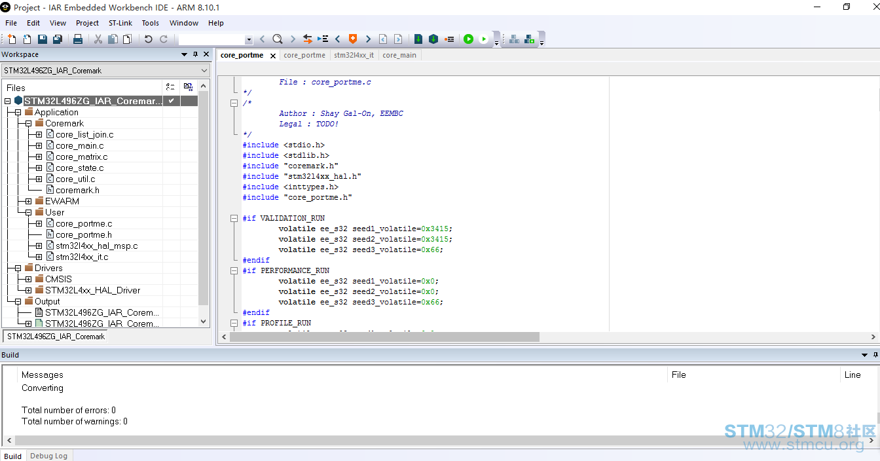Screen dimensions: 880x461
Task: Click the Cut scissors icon
Action: (98, 39)
